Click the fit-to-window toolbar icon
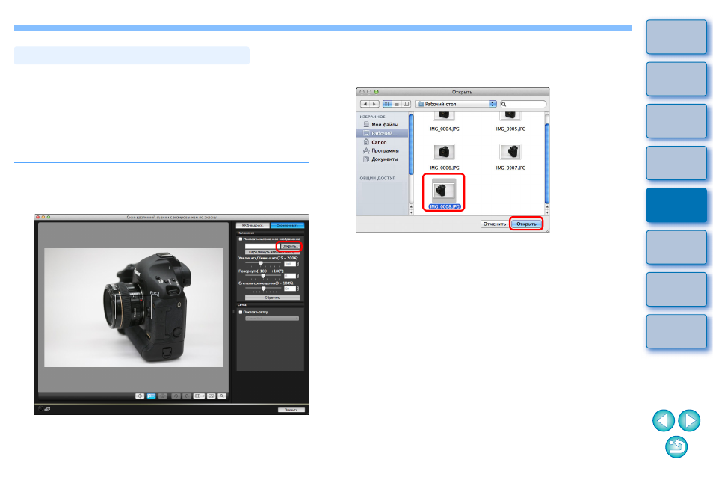 coord(212,396)
